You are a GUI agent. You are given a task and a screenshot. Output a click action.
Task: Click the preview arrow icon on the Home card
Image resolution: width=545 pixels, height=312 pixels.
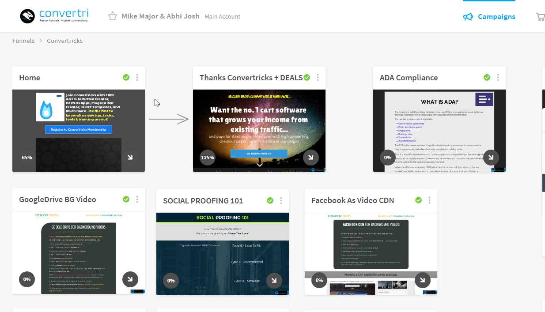coord(130,157)
